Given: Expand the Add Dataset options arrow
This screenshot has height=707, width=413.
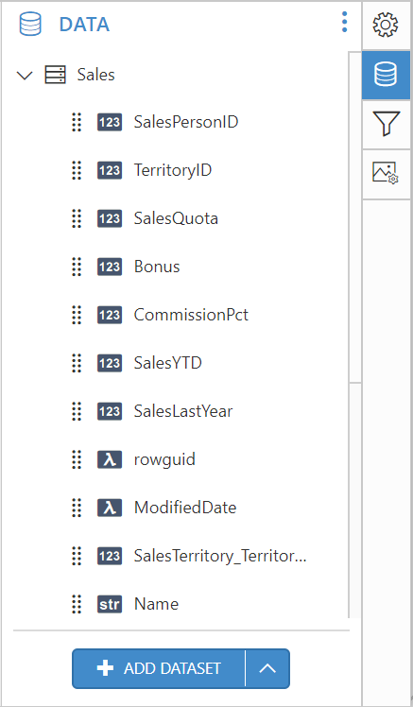Looking at the screenshot, I should point(267,668).
